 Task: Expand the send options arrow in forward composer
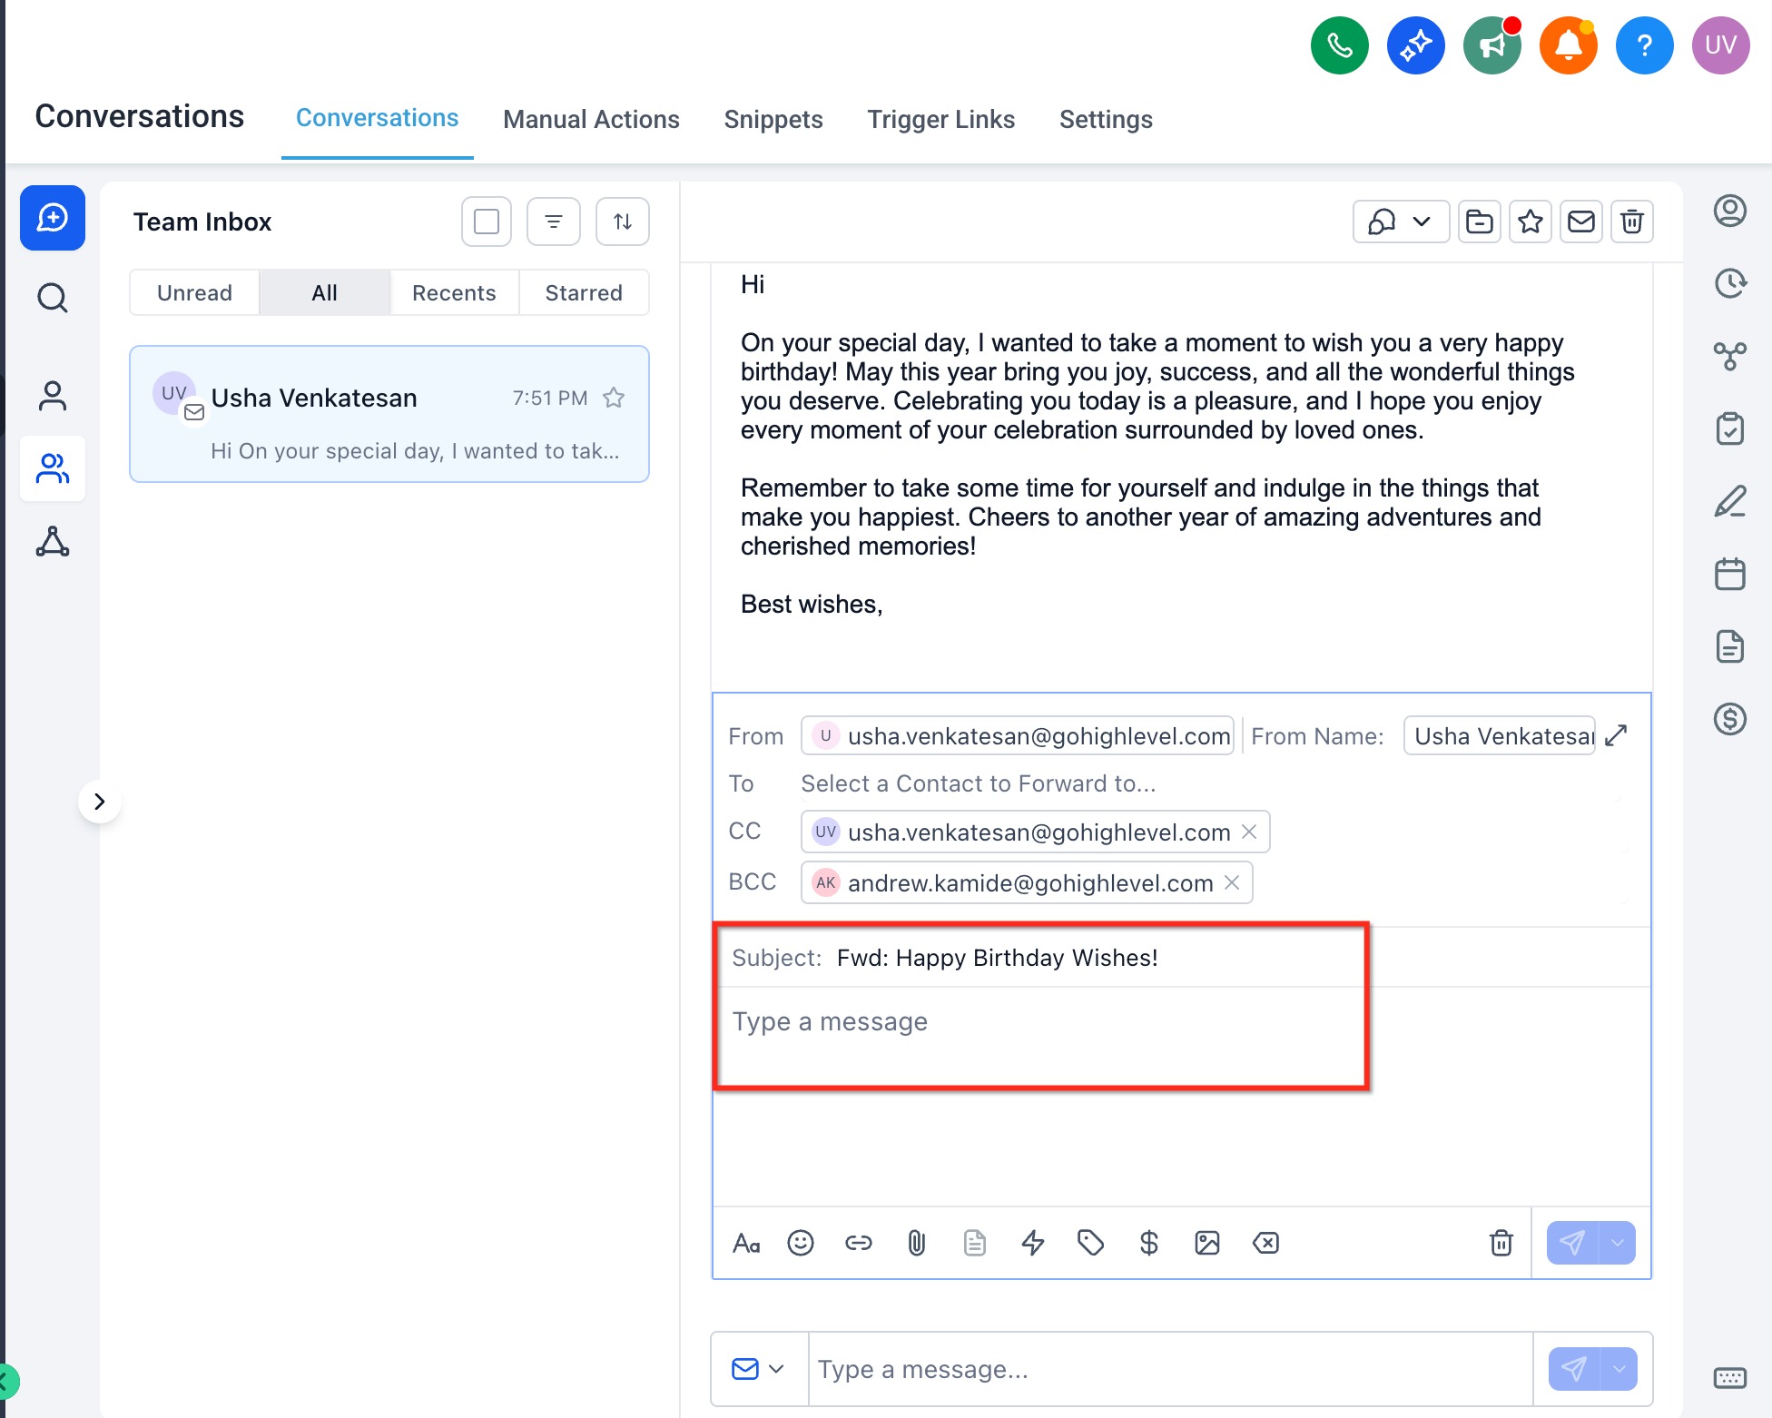coord(1617,1243)
